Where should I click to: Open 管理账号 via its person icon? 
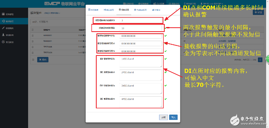tap(3, 35)
